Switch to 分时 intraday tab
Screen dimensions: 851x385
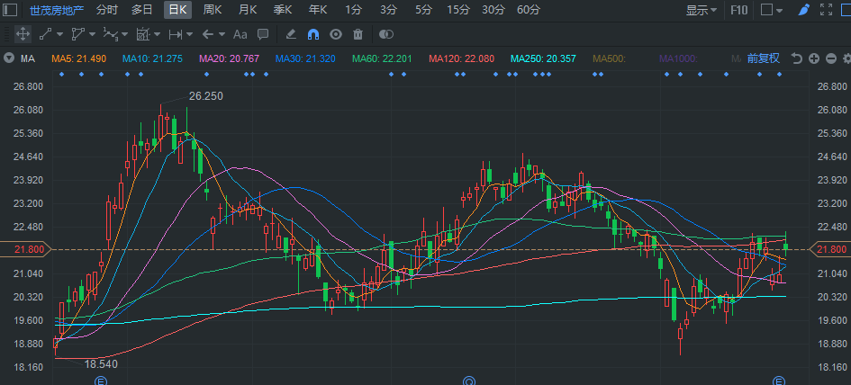(x=107, y=10)
